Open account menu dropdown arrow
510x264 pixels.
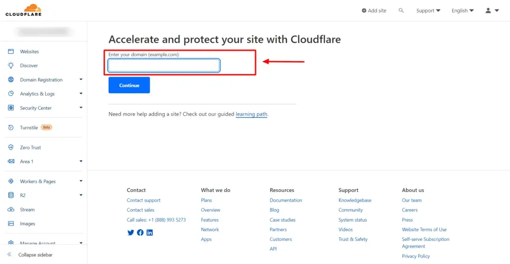click(x=497, y=10)
